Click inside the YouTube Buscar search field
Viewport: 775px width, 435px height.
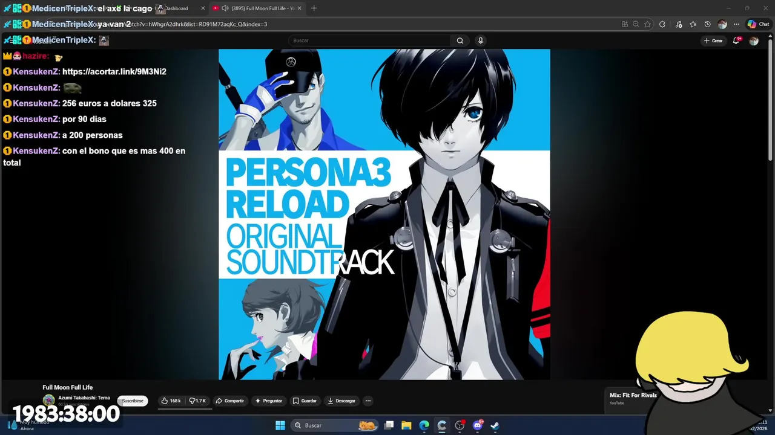pyautogui.click(x=369, y=40)
